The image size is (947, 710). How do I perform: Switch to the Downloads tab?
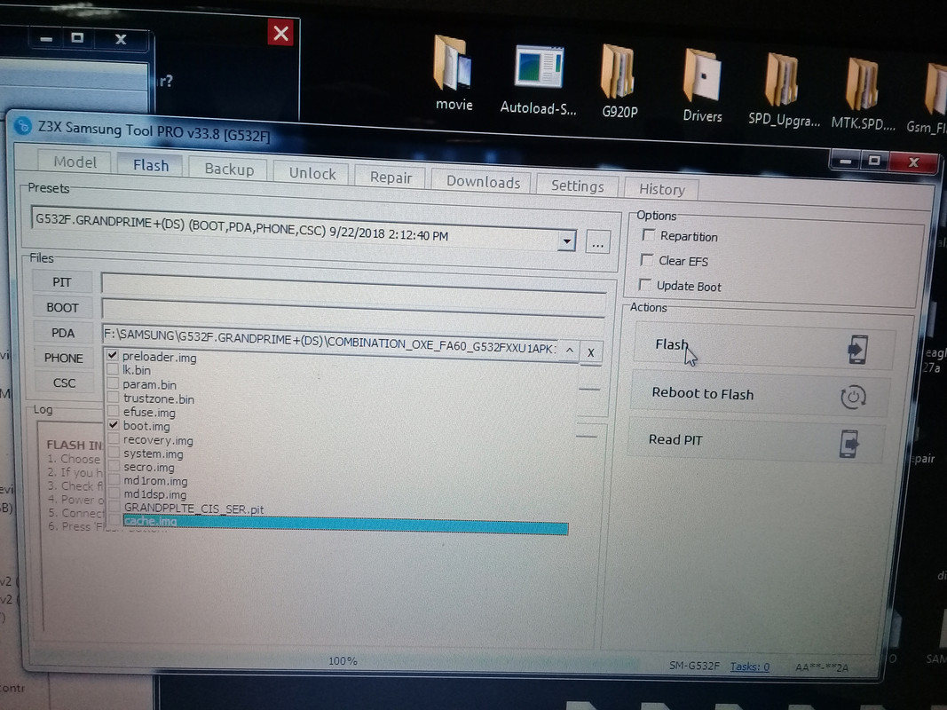tap(483, 182)
